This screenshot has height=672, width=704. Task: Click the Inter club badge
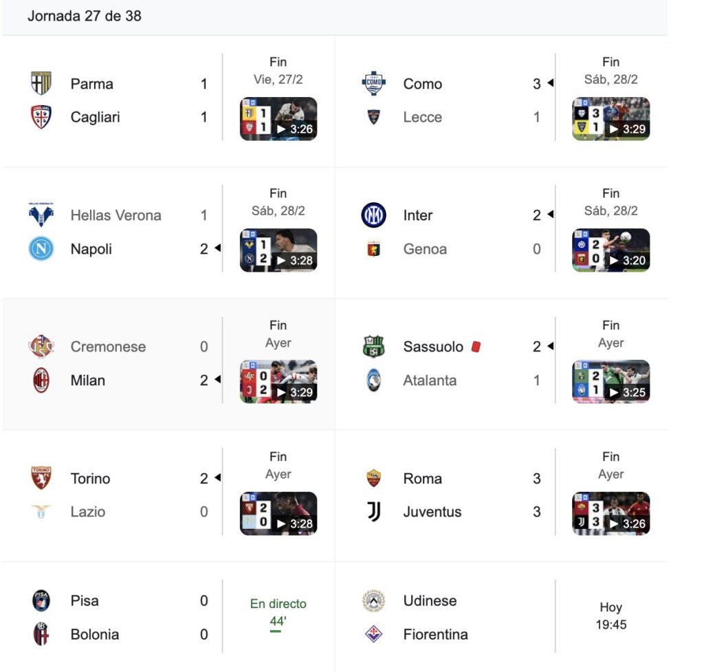pos(374,215)
